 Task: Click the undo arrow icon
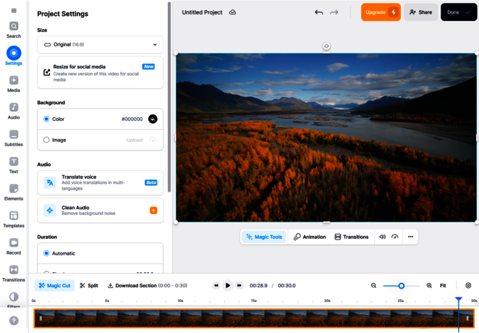pos(318,12)
